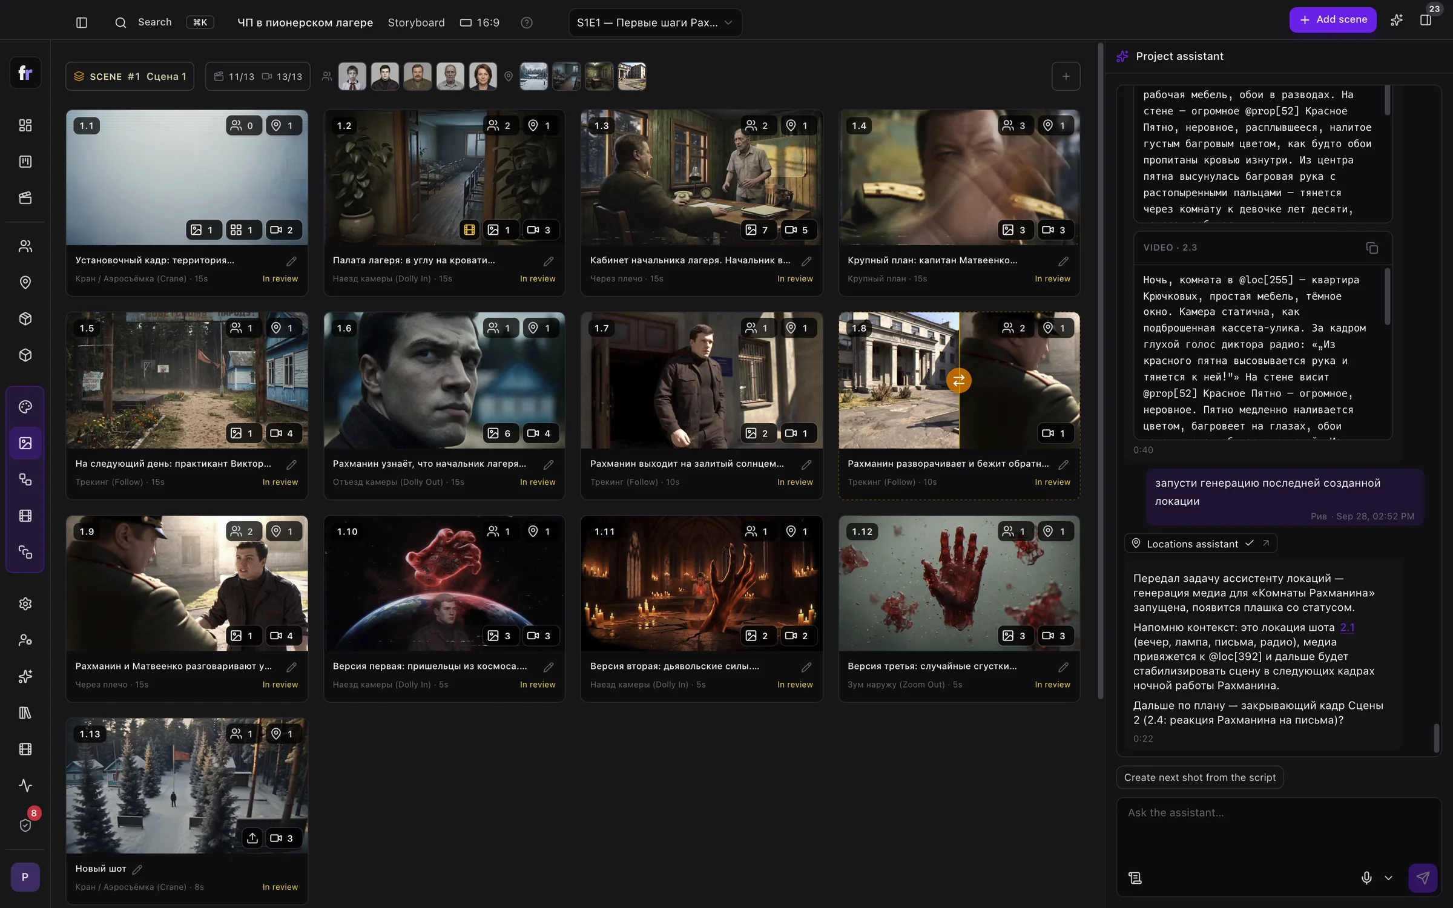This screenshot has height=908, width=1453.
Task: Click the storyboard vertical scrollbar
Action: [1100, 370]
